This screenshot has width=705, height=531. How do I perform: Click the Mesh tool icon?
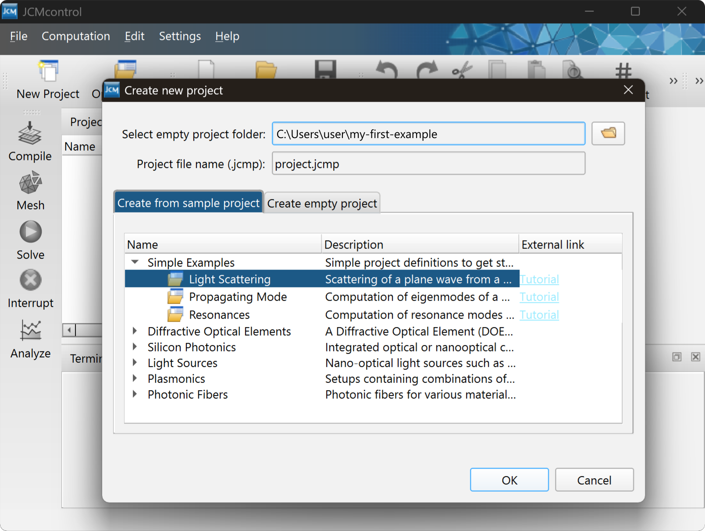pos(30,183)
